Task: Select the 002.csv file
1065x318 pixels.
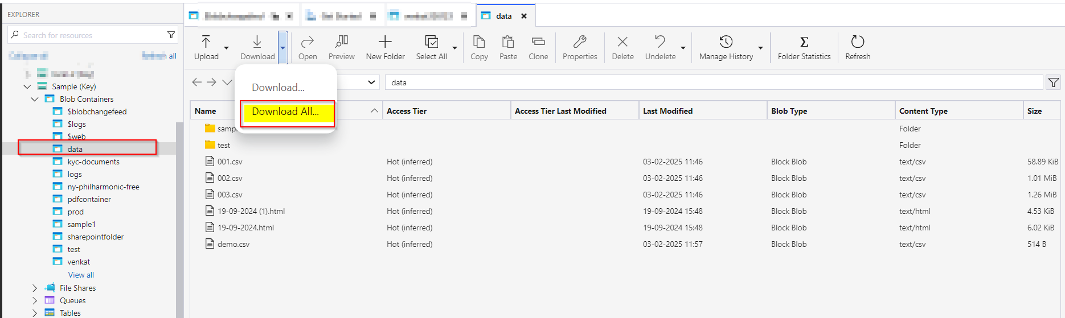Action: pos(625,178)
